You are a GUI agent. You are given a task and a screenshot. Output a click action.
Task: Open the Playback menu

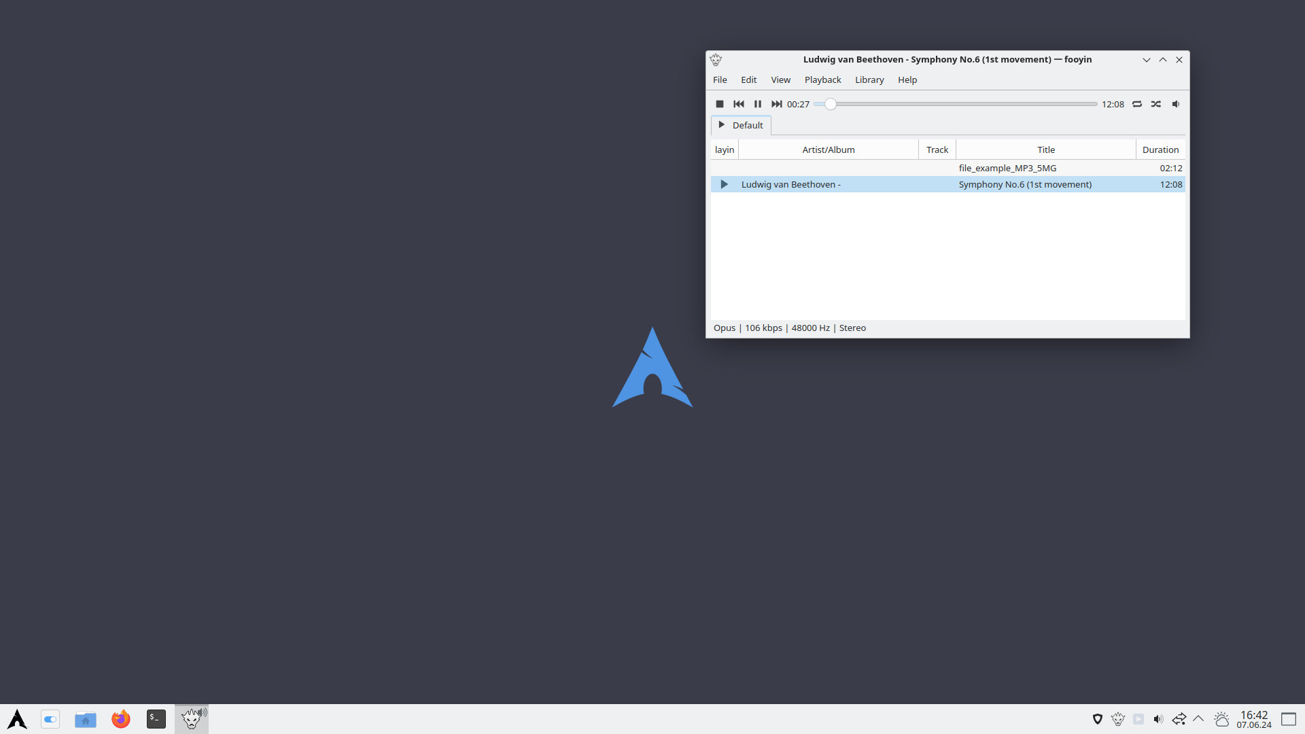coord(822,80)
